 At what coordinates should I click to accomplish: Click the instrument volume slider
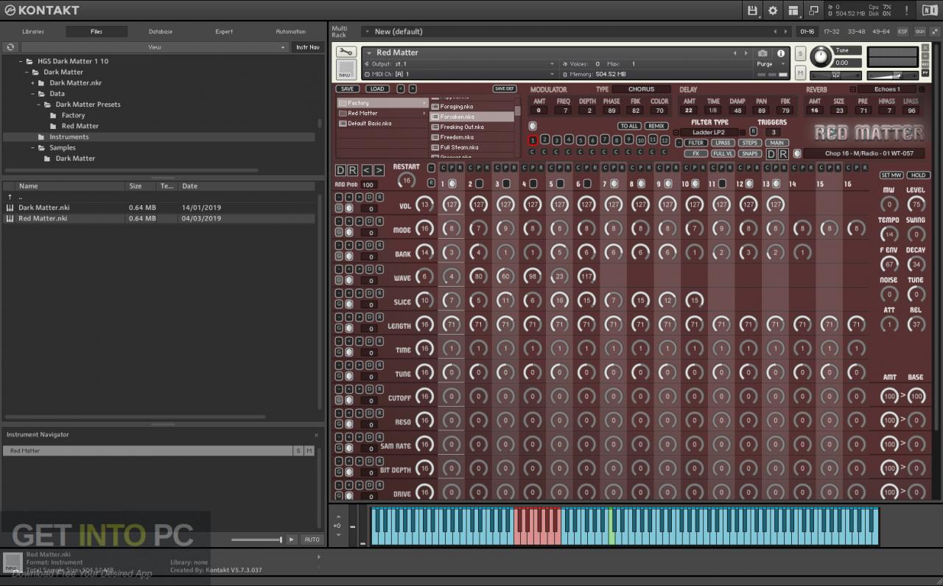(894, 75)
